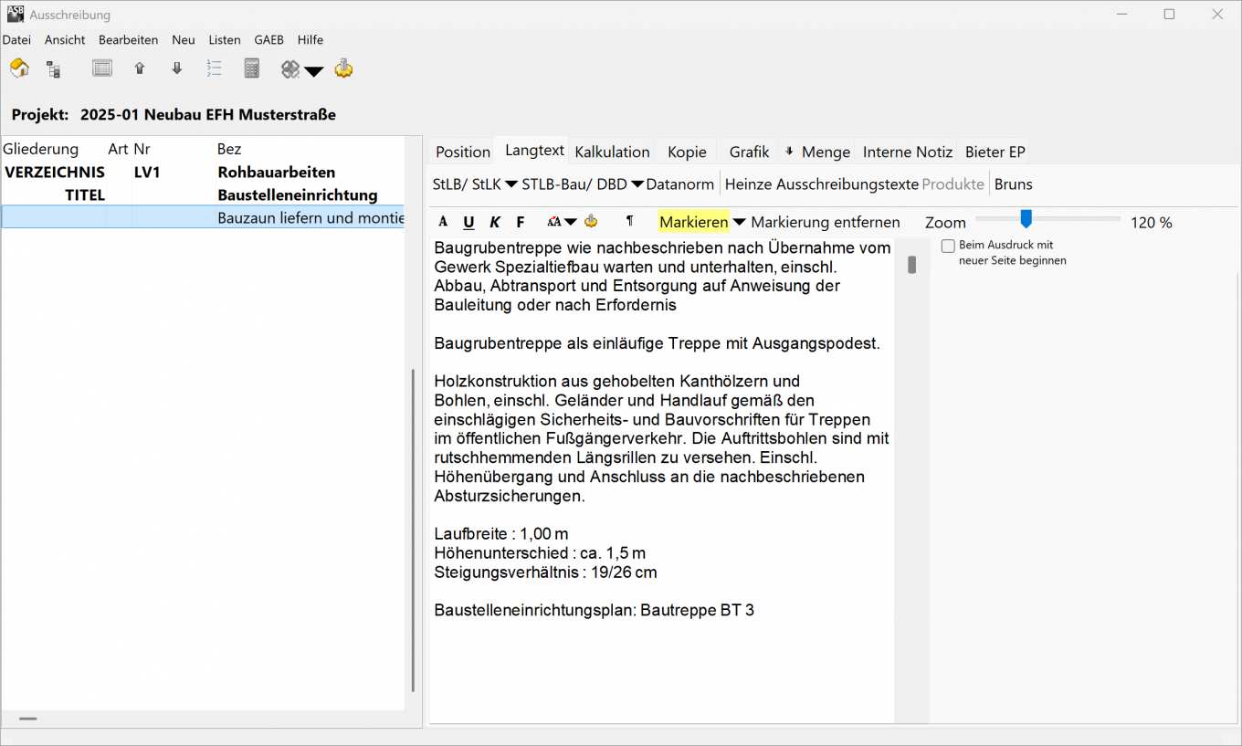Click the Bez column header

click(229, 149)
